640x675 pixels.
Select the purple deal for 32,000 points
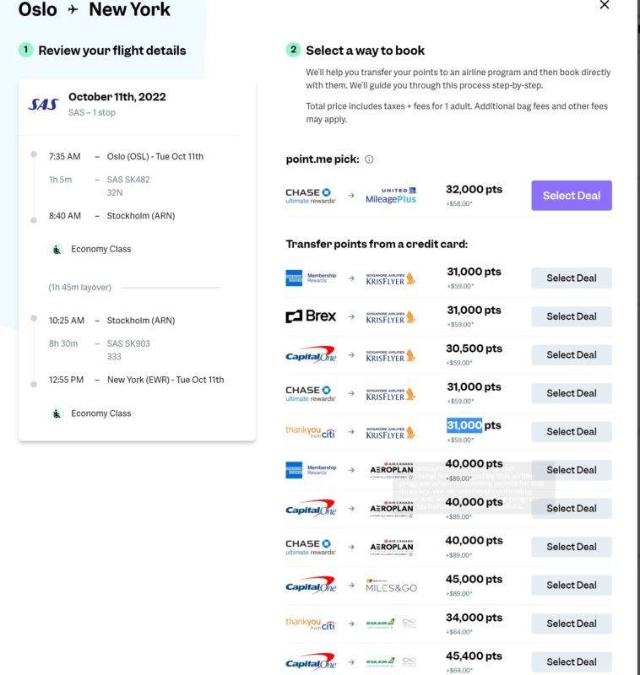(571, 195)
